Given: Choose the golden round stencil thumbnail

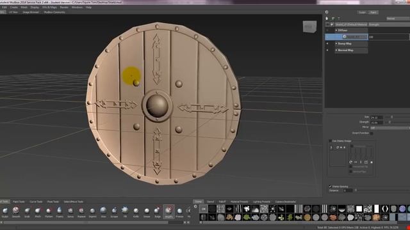Looking at the screenshot, I should pos(307,217).
